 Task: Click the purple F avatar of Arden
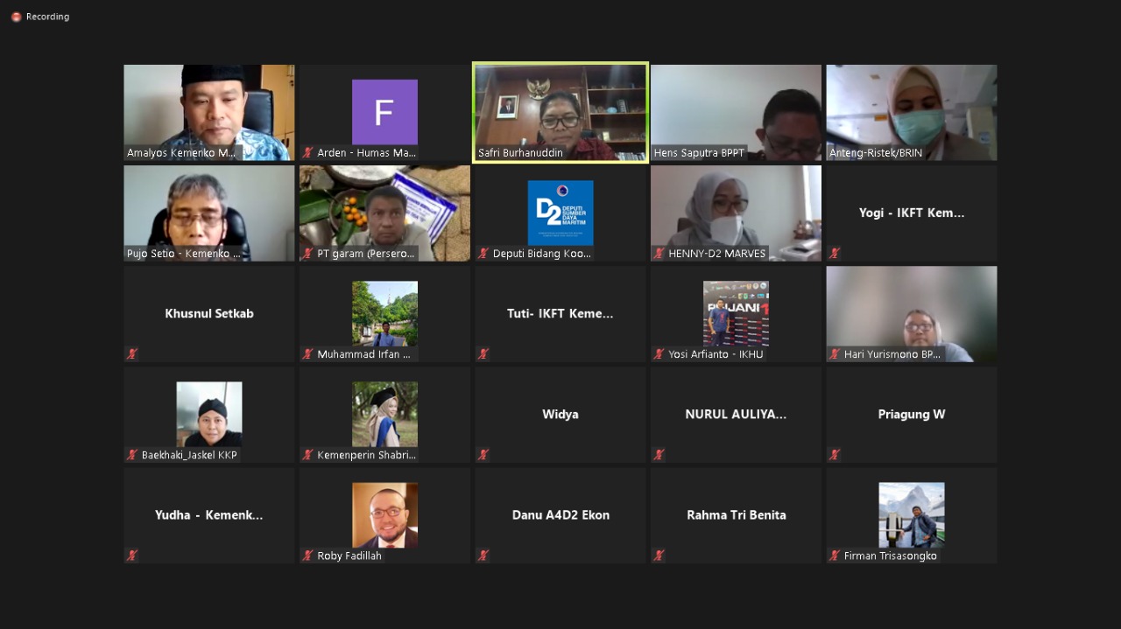tap(384, 112)
